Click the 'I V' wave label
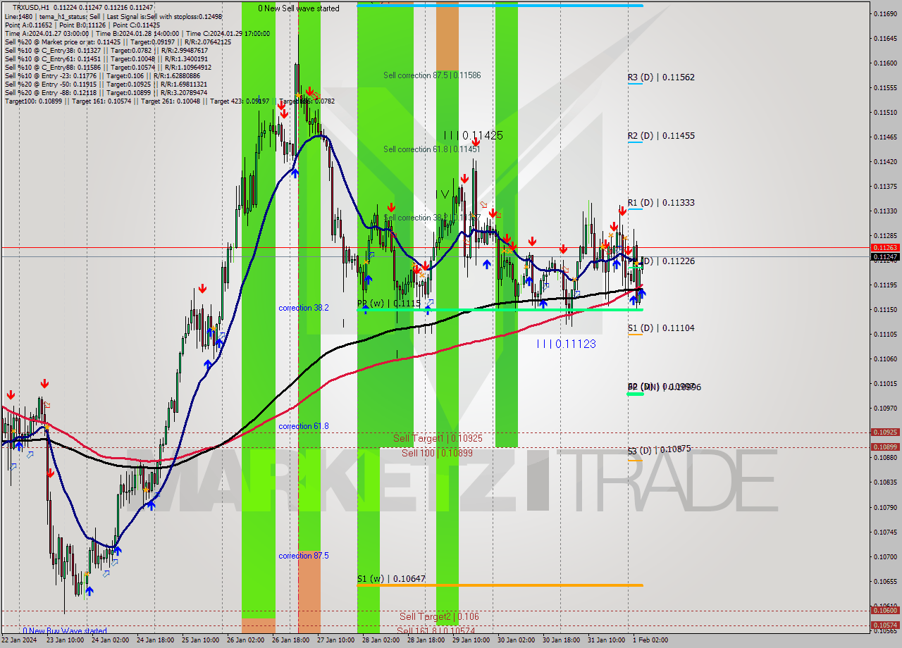Image resolution: width=902 pixels, height=648 pixels. [442, 194]
